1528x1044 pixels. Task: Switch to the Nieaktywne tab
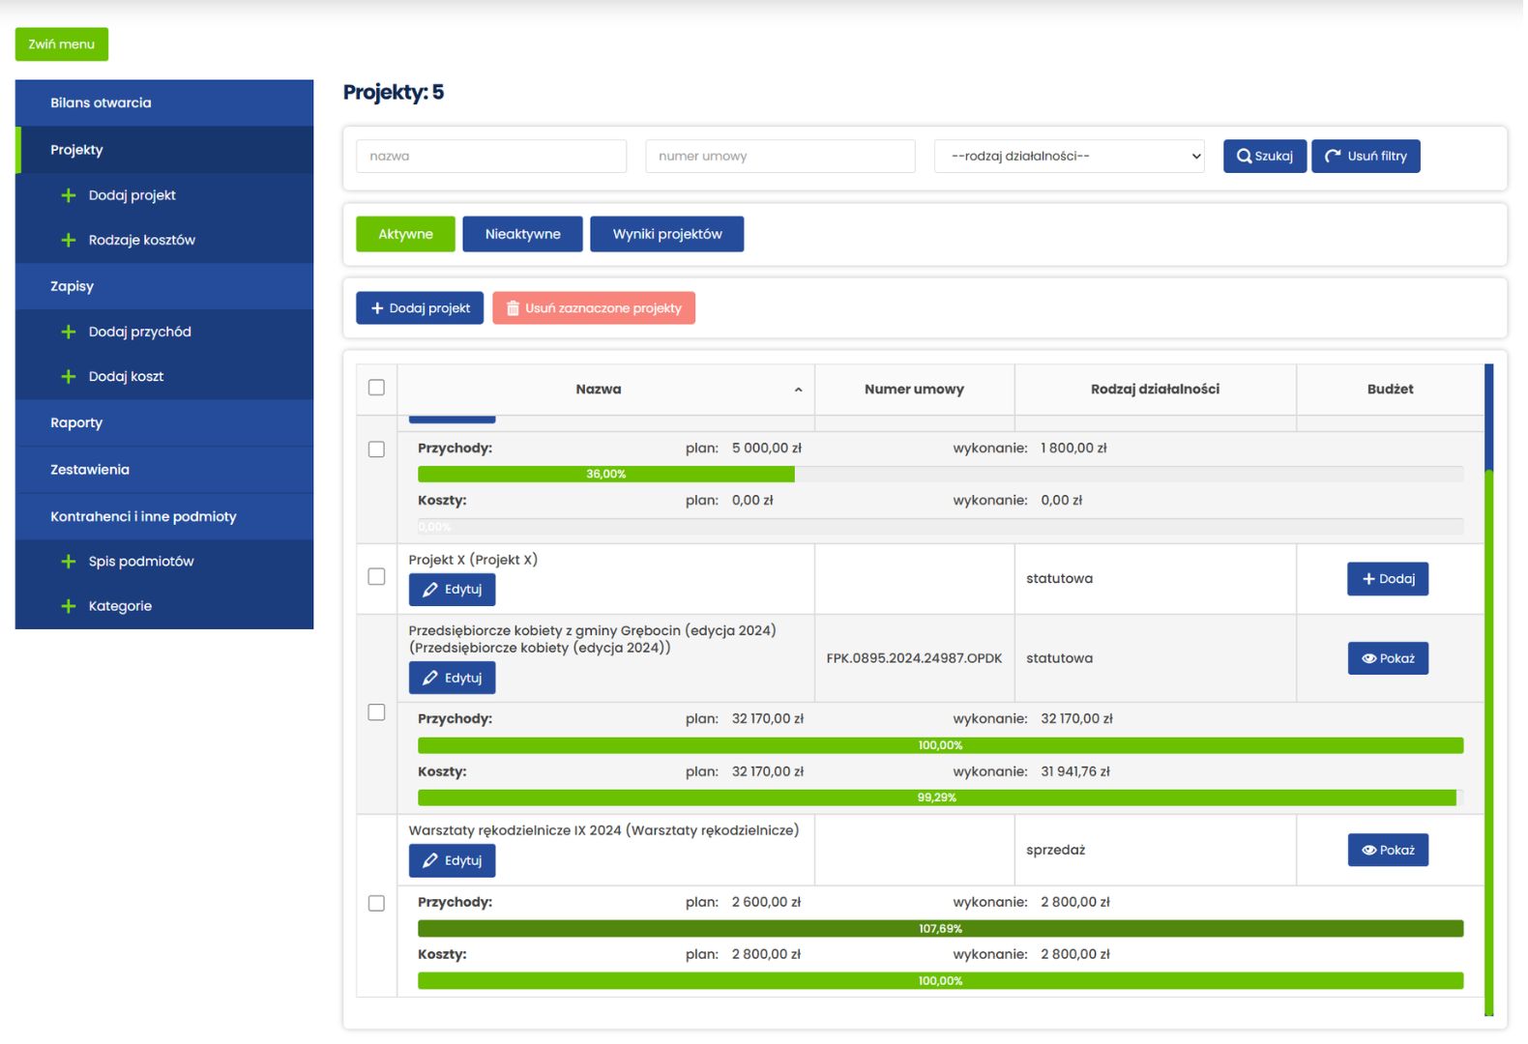[x=522, y=234]
